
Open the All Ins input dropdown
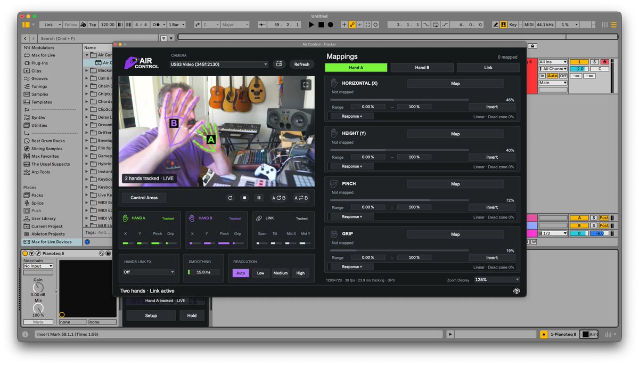(x=553, y=62)
